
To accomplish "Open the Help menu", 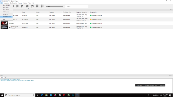I will pyautogui.click(x=33, y=3).
